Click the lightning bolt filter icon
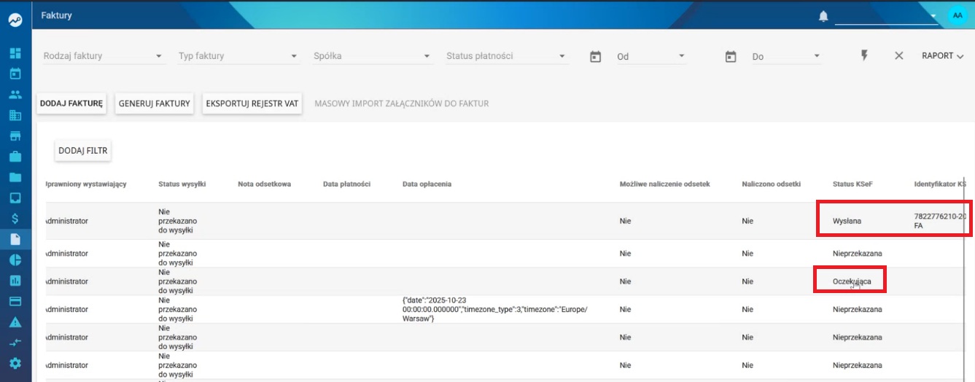The width and height of the screenshot is (975, 382). pos(865,55)
